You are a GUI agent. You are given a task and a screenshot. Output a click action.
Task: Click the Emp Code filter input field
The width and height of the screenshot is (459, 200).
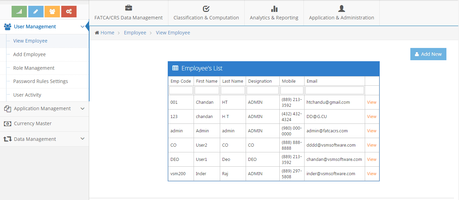click(181, 90)
